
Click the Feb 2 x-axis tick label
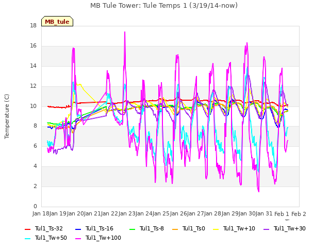(299, 214)
